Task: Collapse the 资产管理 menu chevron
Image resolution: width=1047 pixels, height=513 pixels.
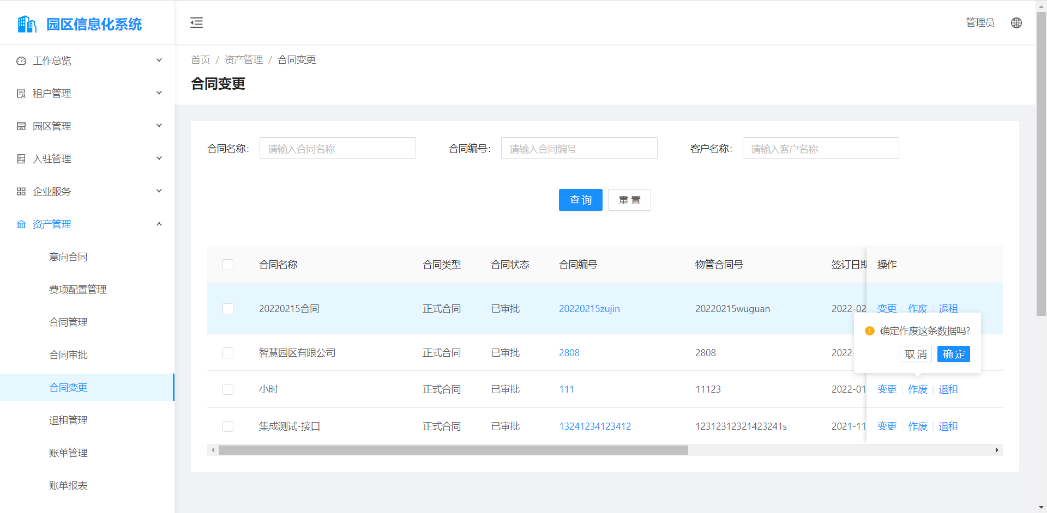Action: pos(159,224)
